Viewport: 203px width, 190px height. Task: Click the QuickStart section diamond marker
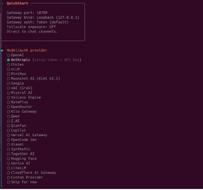coord(2,3)
